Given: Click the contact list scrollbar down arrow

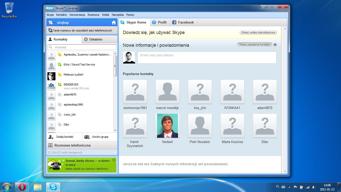Looking at the screenshot, I should 115,130.
